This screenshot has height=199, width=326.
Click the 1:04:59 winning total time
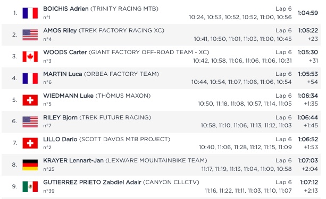[x=308, y=13]
